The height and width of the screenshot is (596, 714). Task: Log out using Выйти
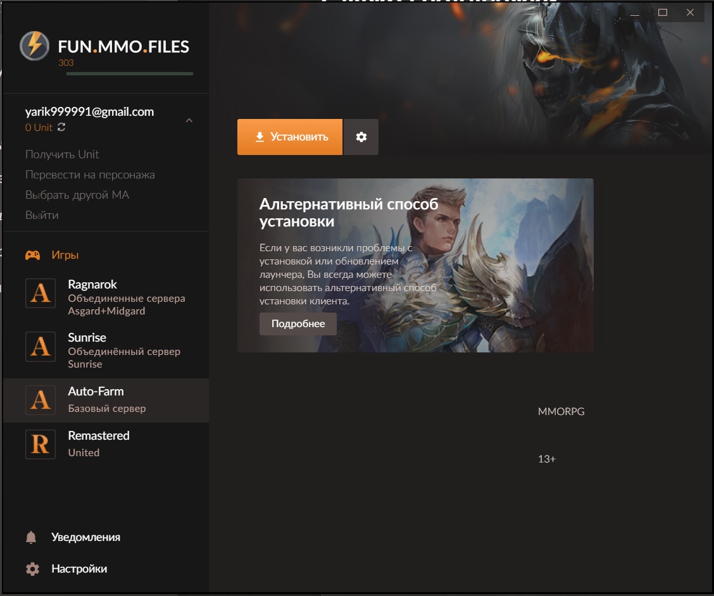point(42,215)
